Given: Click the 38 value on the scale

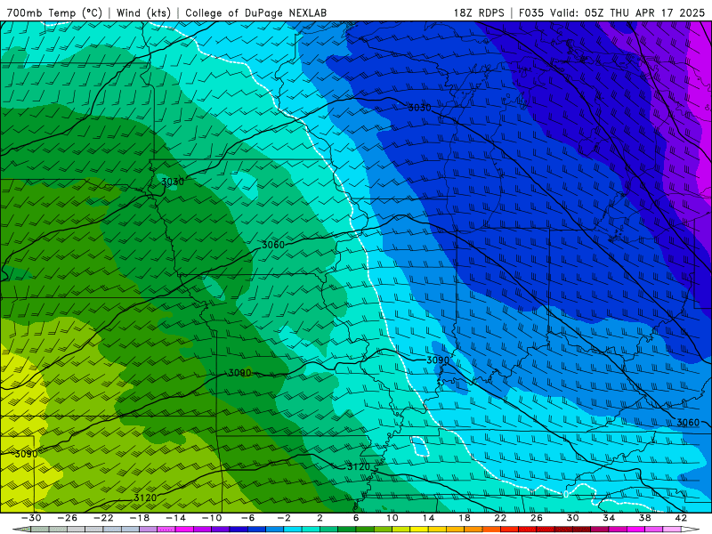Looking at the screenshot, I should coord(644,518).
